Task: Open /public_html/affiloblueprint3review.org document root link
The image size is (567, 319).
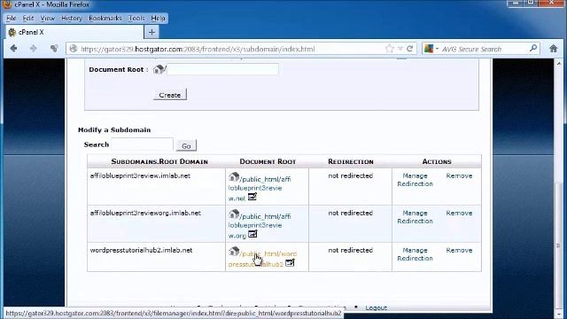Action: point(259,226)
